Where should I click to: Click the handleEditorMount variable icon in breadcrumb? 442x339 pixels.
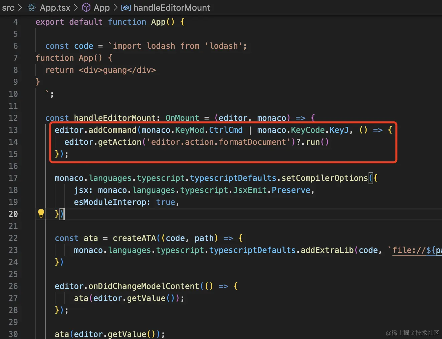coord(126,8)
